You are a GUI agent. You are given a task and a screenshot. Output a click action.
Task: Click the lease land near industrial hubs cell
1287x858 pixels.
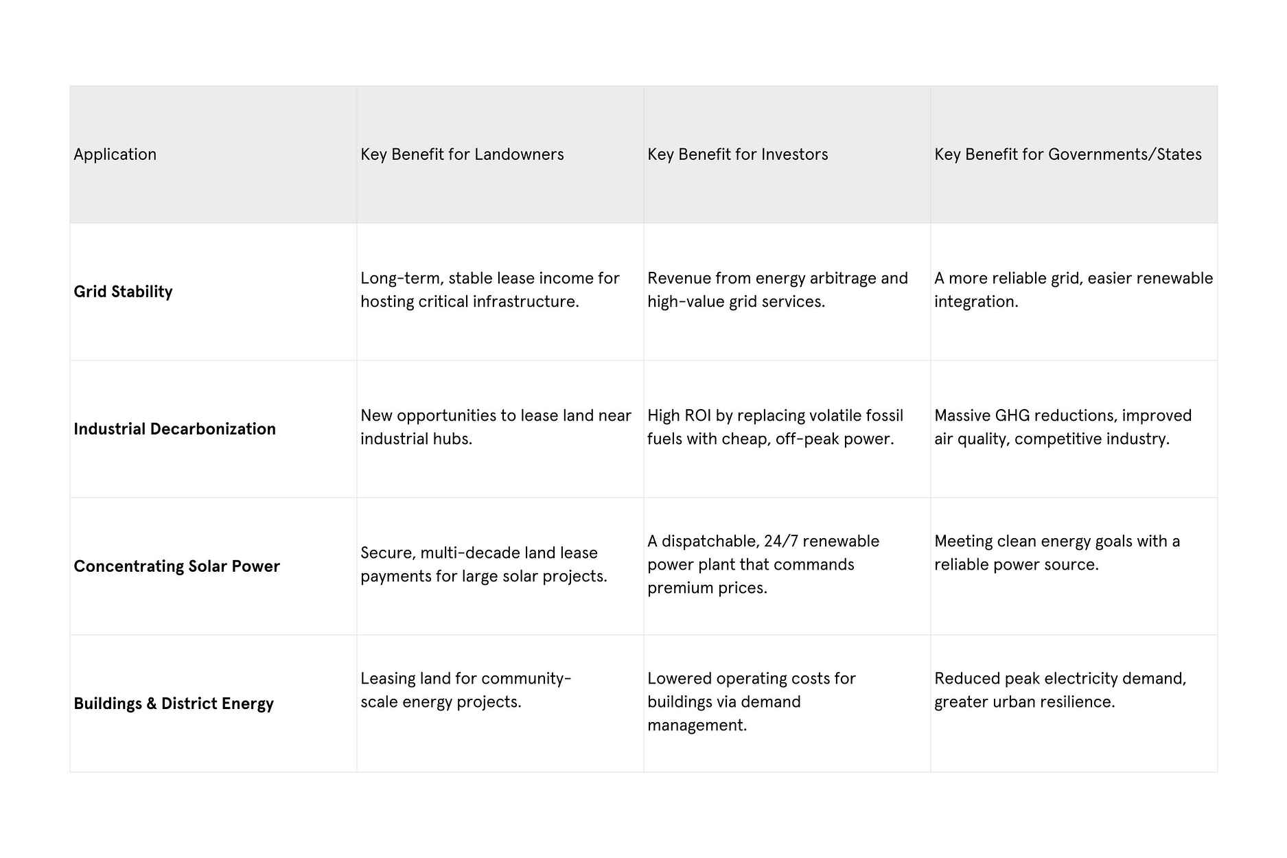pyautogui.click(x=496, y=427)
